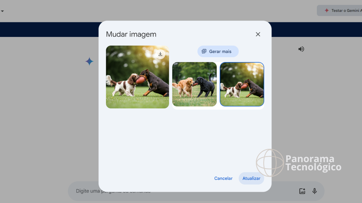Click the red diamond icon in Testar o Gemini
Image resolution: width=362 pixels, height=203 pixels.
click(x=326, y=10)
